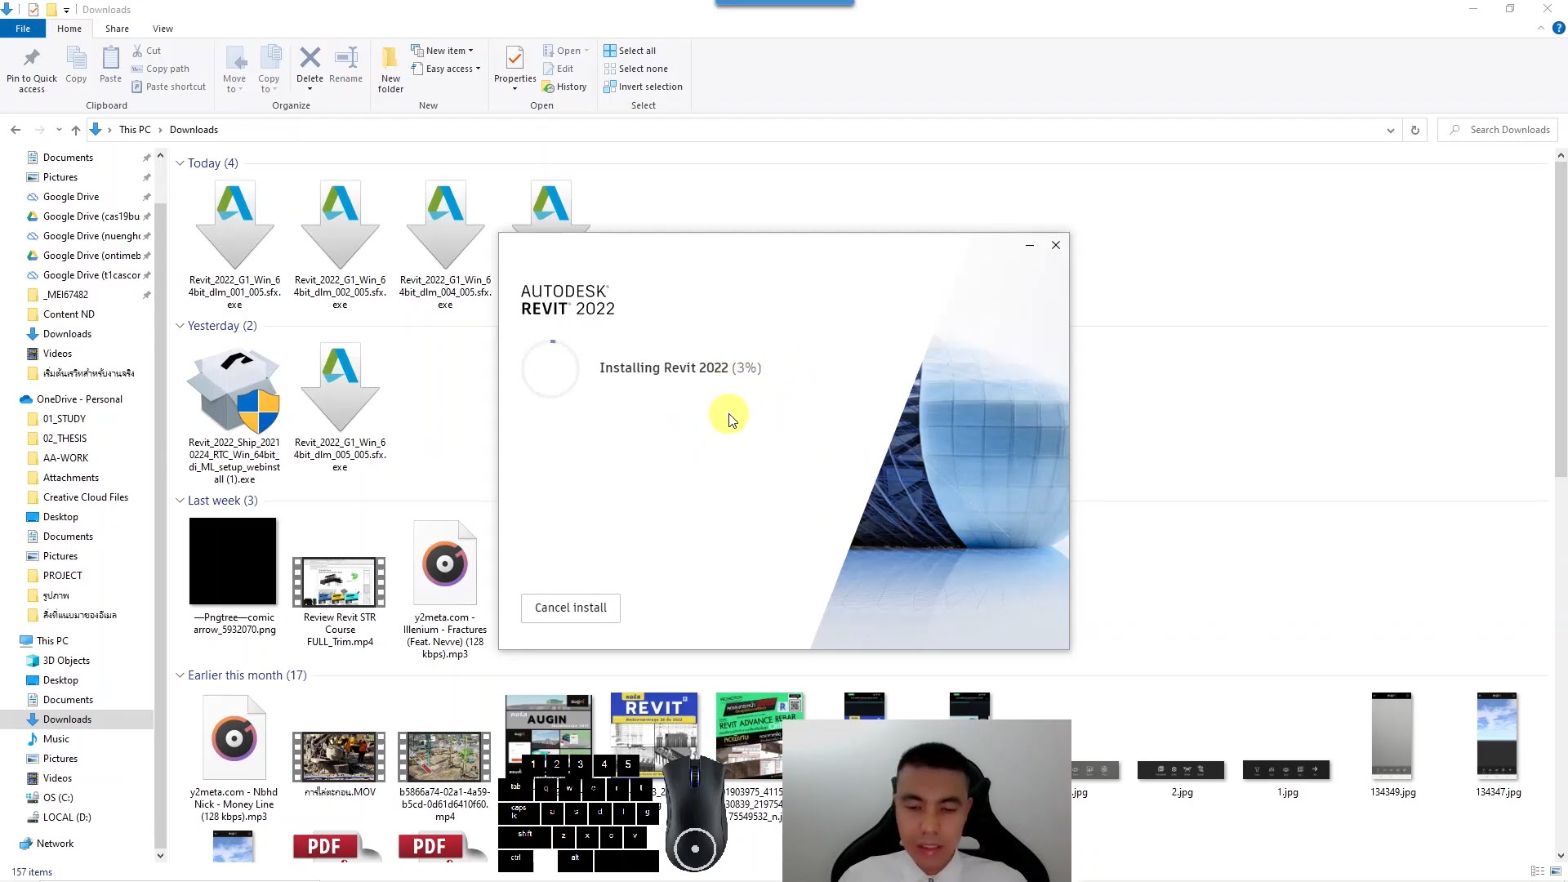Open Creative Cloud Files folder
Screen dimensions: 1568x882
(86, 497)
